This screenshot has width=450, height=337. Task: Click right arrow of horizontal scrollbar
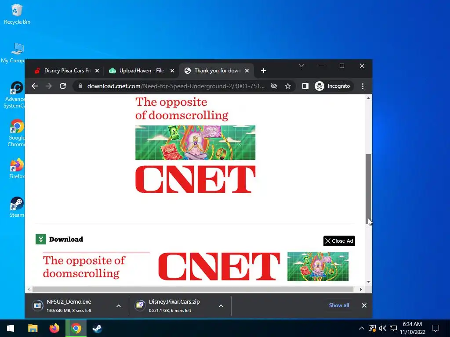coord(361,290)
